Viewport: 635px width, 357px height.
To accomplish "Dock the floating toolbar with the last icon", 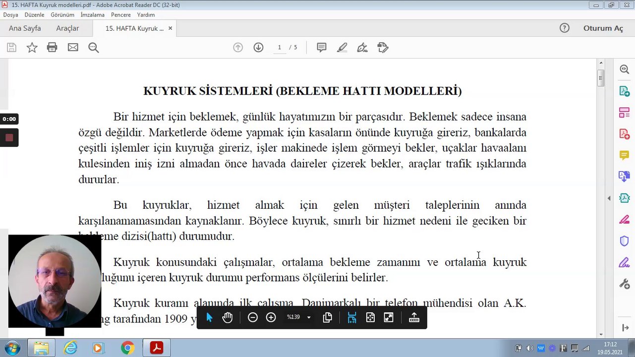I will click(x=414, y=317).
